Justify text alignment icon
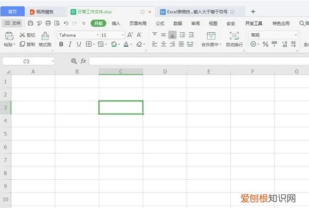 181,44
